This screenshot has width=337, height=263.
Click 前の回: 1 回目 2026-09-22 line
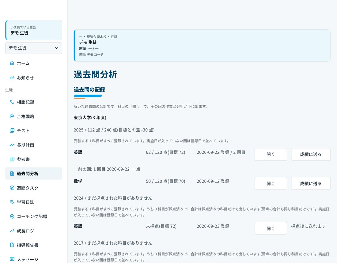tap(109, 169)
